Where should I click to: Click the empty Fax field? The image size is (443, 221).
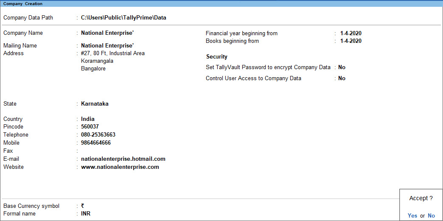click(119, 151)
